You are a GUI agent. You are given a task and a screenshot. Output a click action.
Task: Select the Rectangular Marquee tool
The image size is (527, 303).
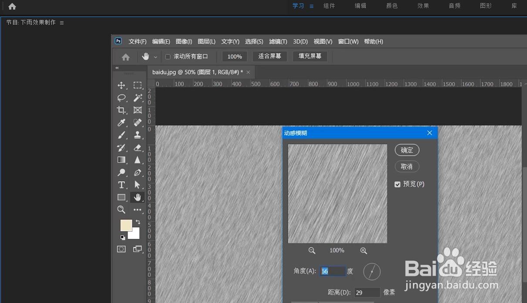pos(138,86)
